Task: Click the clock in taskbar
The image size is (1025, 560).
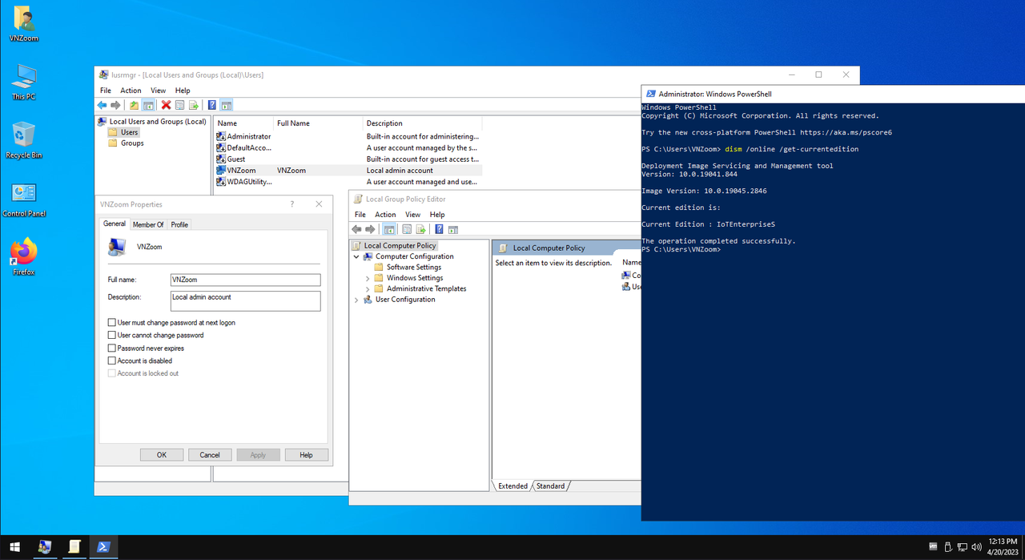Action: [1003, 547]
